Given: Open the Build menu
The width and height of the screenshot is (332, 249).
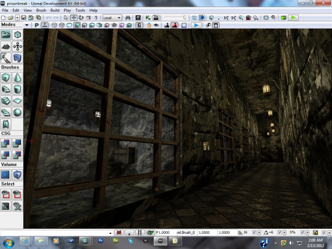Looking at the screenshot, I should 55,10.
